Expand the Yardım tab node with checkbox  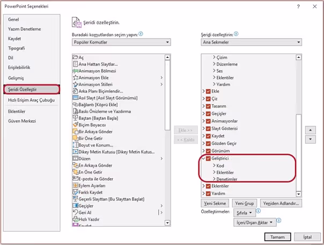[203, 193]
